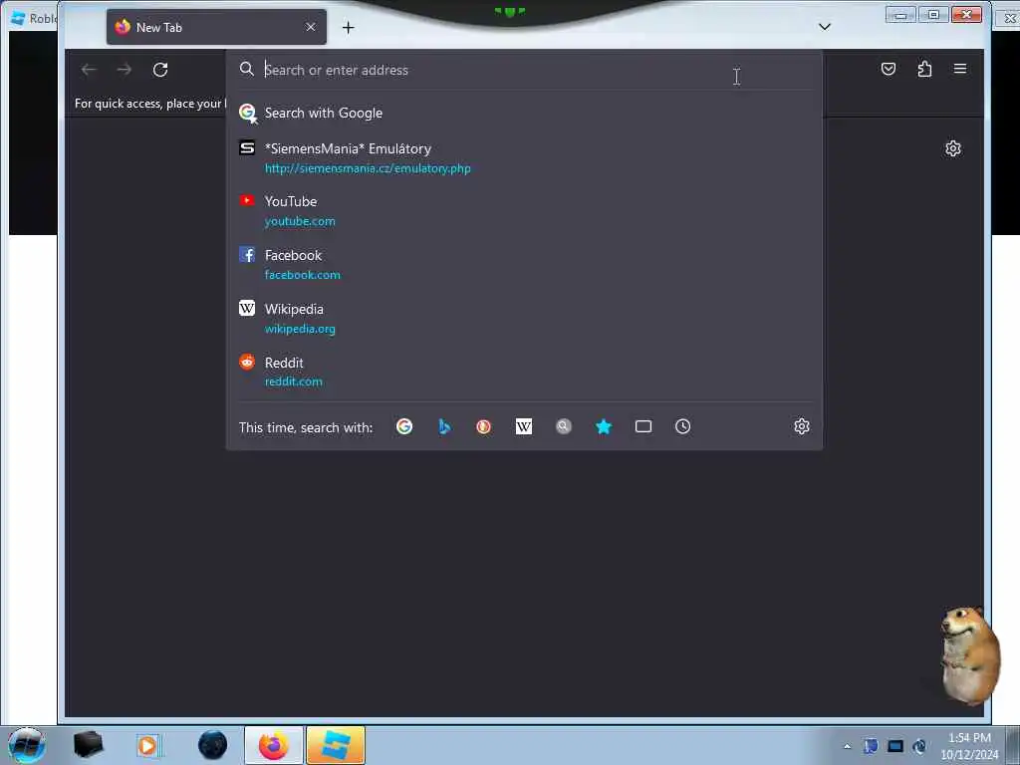Click the facebook.com URL text

[x=303, y=275]
